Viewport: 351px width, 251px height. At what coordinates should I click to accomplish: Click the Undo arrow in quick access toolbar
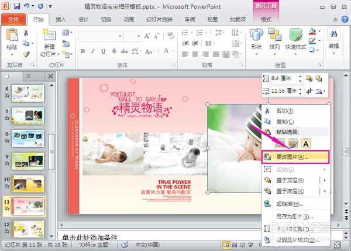pos(26,6)
